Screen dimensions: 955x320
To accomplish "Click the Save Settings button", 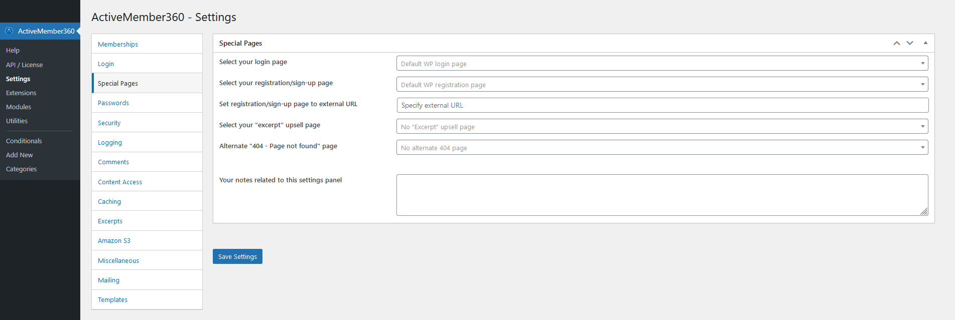I will [237, 256].
